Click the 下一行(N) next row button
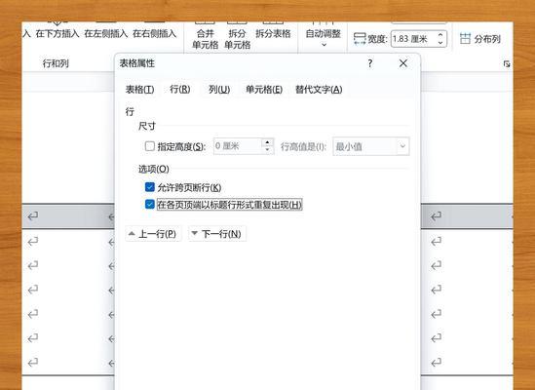The height and width of the screenshot is (390, 535). coord(217,234)
